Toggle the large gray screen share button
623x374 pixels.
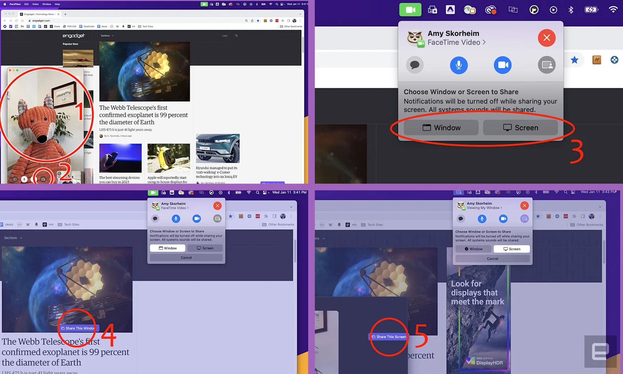[546, 65]
